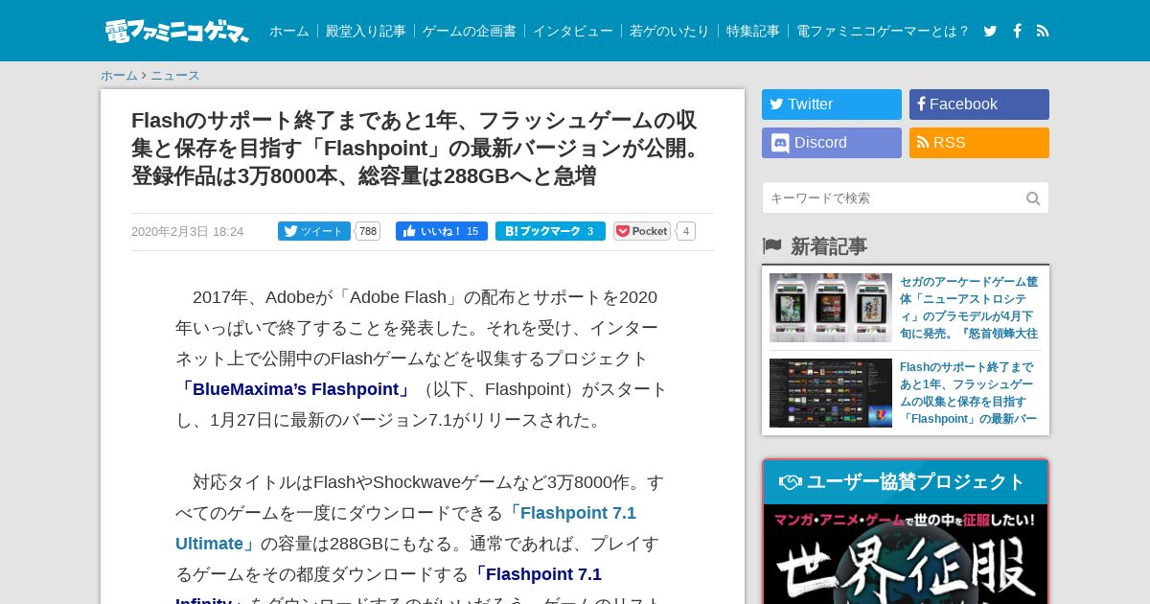Open the Sega arcade cabinet article thumbnail
This screenshot has width=1150, height=604.
831,308
